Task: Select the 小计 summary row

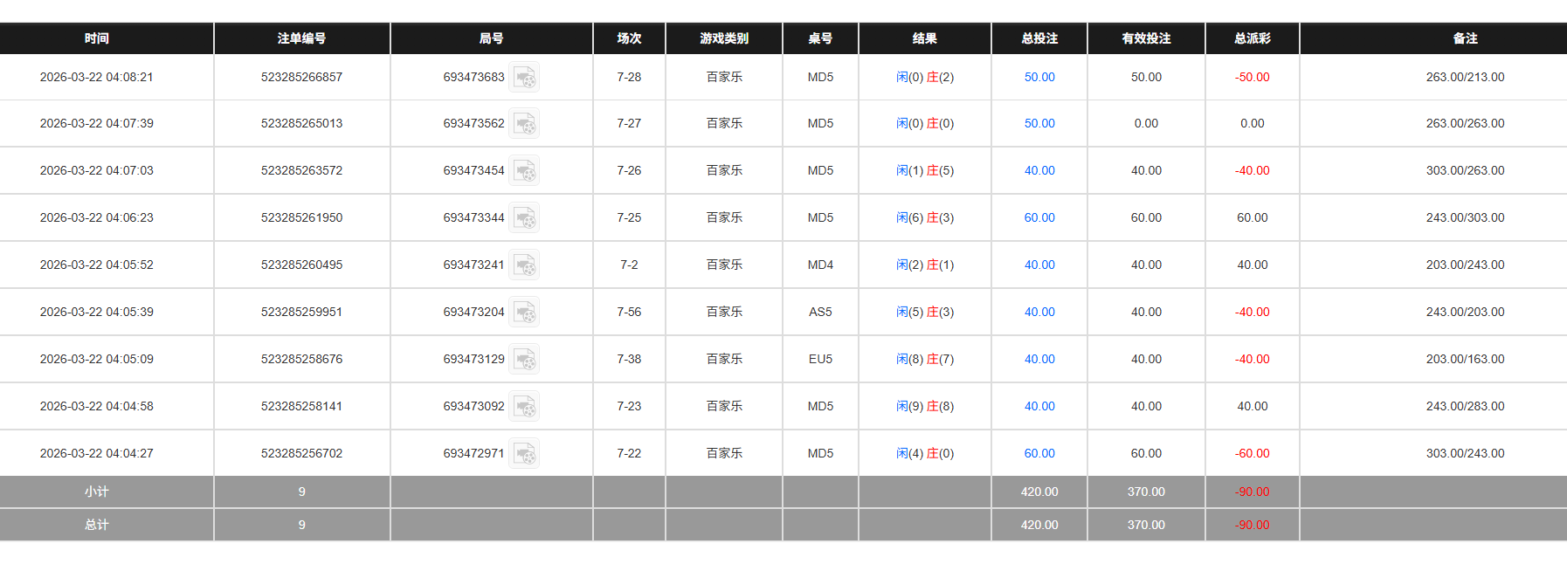Action: click(96, 492)
